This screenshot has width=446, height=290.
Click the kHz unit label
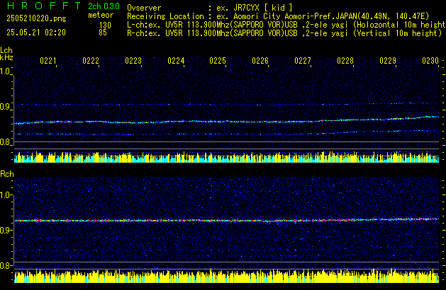pyautogui.click(x=6, y=57)
